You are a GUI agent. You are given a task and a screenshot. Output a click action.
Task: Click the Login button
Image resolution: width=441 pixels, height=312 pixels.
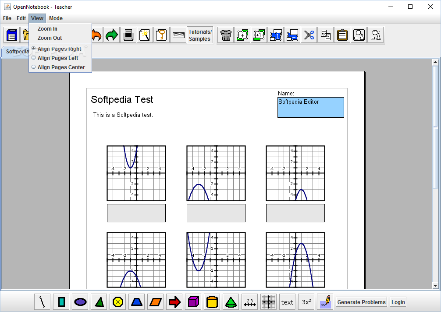pos(398,302)
